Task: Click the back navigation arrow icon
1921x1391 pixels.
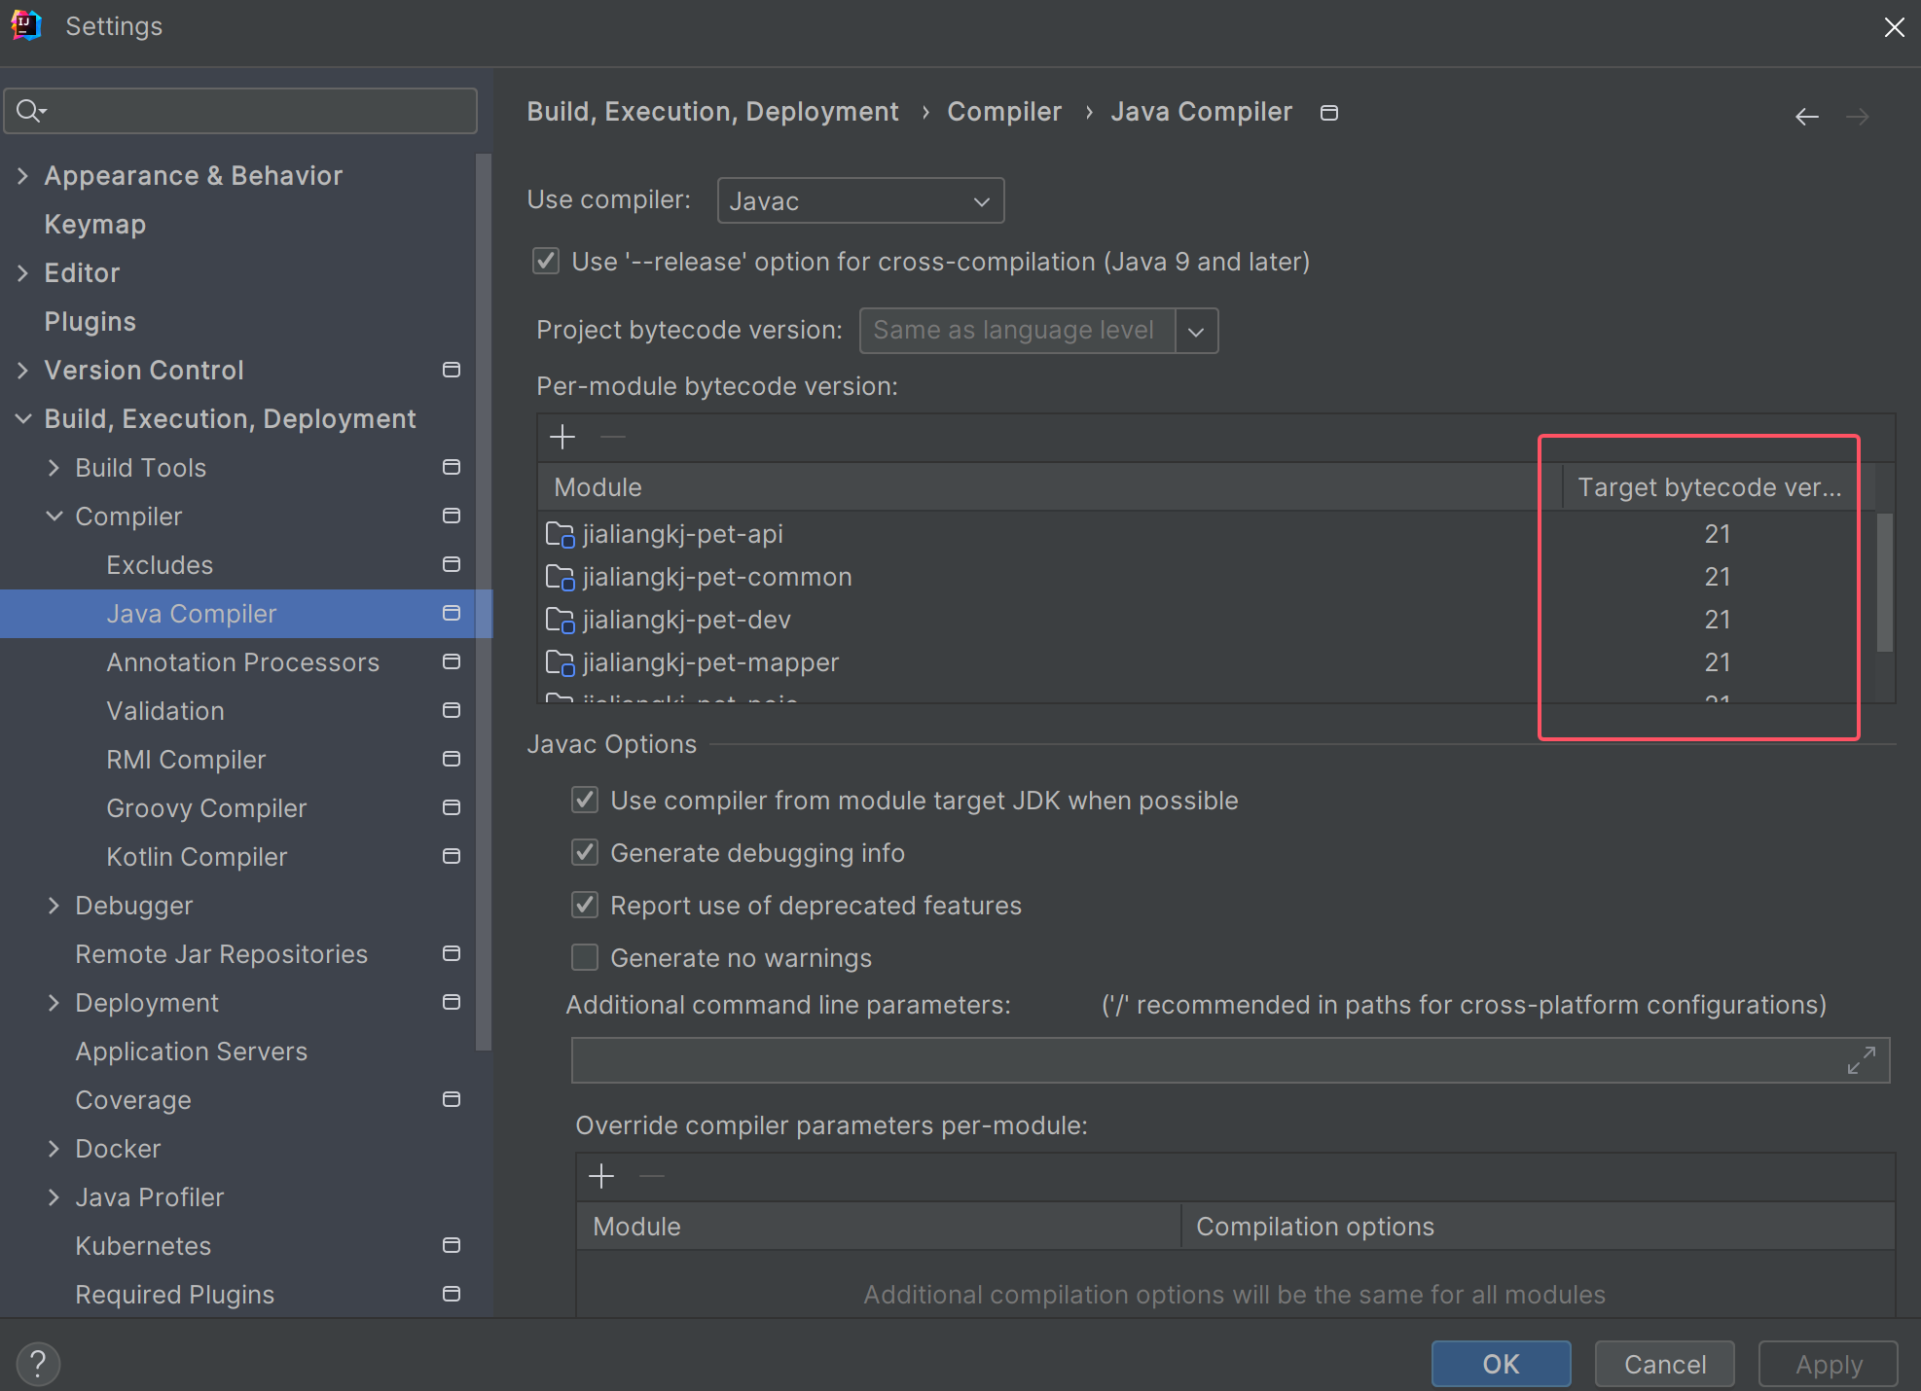Action: point(1808,117)
